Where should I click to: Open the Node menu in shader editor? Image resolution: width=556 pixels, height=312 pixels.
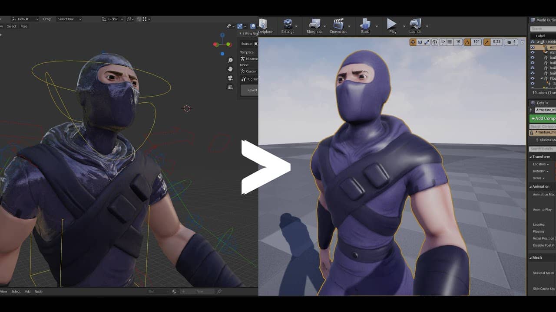click(39, 292)
